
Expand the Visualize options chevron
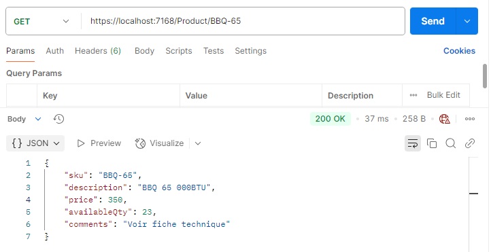(198, 143)
